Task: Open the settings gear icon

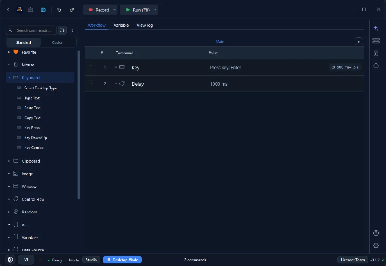Action: point(376,245)
